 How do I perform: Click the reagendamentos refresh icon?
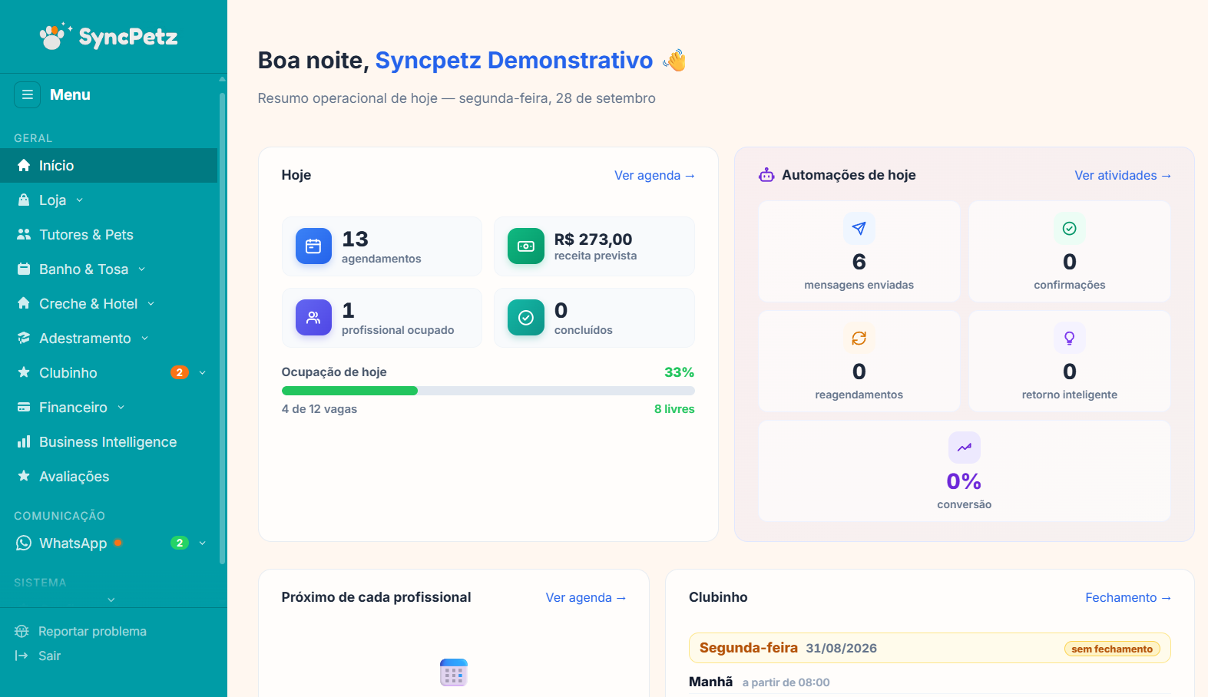click(x=859, y=338)
